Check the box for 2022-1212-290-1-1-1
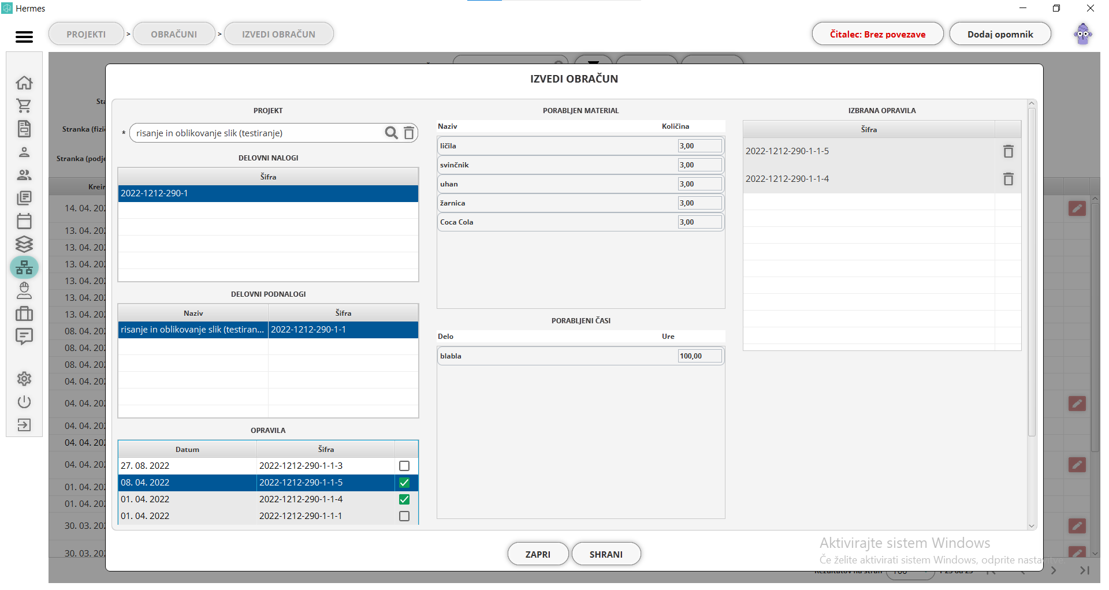Screen dimensions: 1109x590 tap(404, 516)
